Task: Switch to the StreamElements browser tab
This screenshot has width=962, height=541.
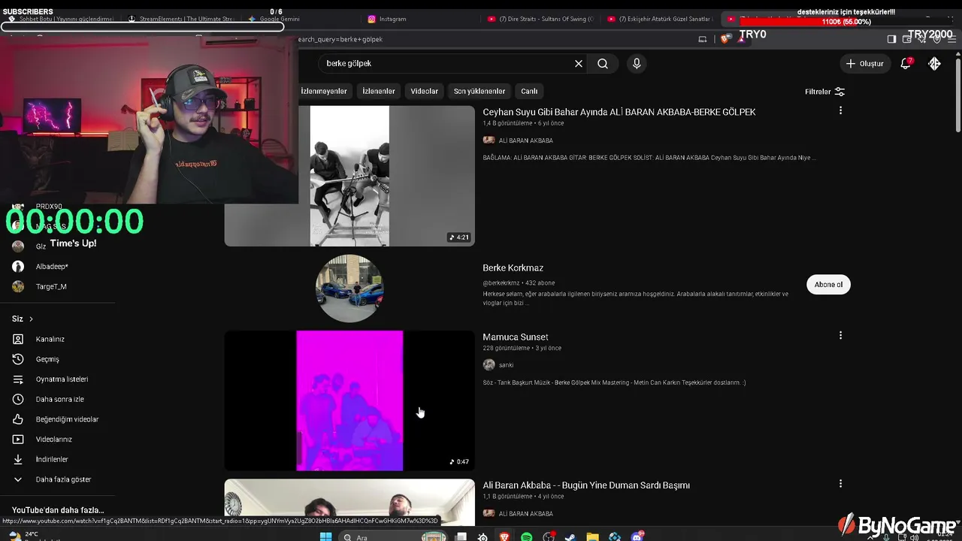Action: point(181,19)
